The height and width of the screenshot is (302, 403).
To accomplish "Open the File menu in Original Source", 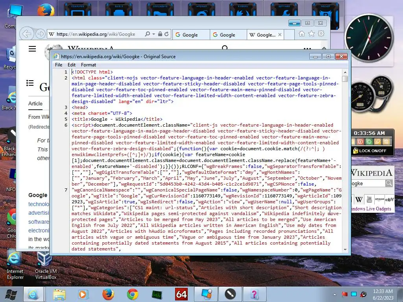I will click(59, 65).
